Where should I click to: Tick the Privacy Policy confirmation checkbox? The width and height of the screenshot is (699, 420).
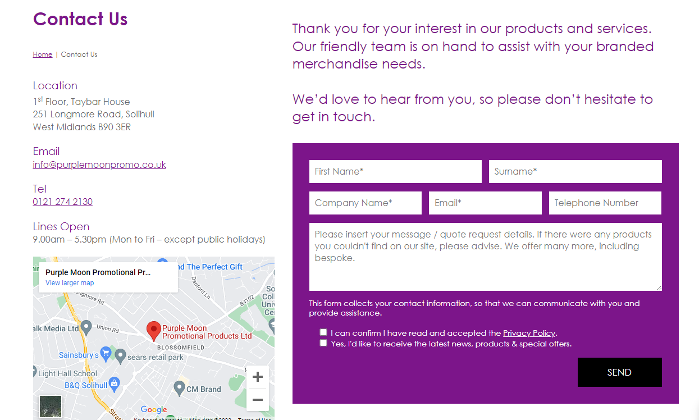(323, 332)
